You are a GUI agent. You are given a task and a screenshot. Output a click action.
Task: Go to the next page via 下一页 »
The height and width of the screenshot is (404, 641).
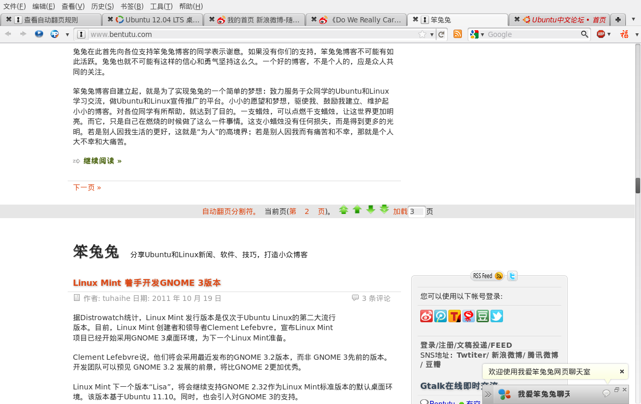[x=87, y=187]
